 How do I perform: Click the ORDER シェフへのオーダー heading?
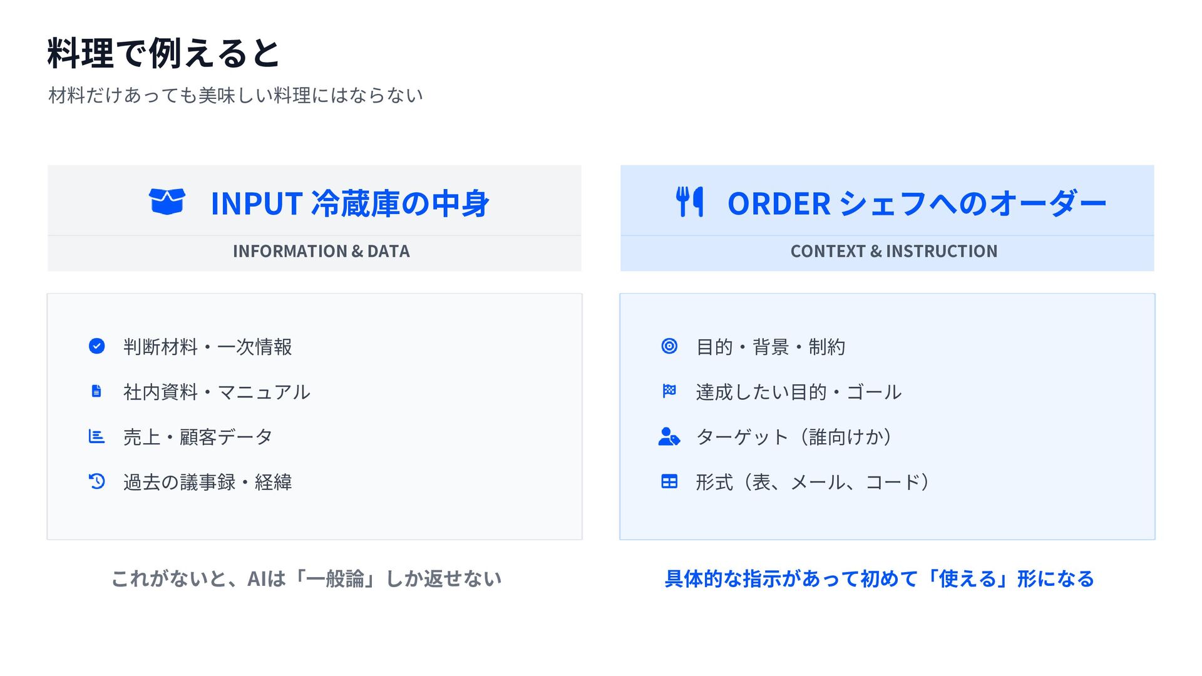pyautogui.click(x=917, y=203)
